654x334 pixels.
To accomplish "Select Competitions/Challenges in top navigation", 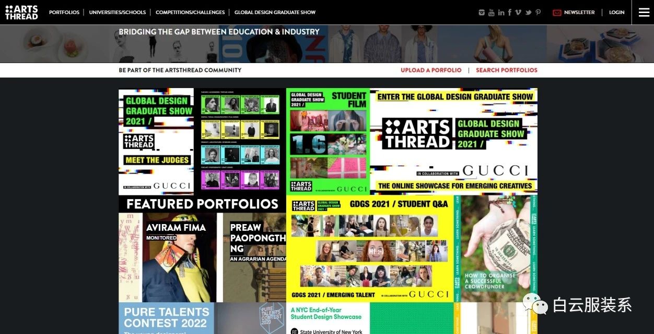I will [x=190, y=13].
